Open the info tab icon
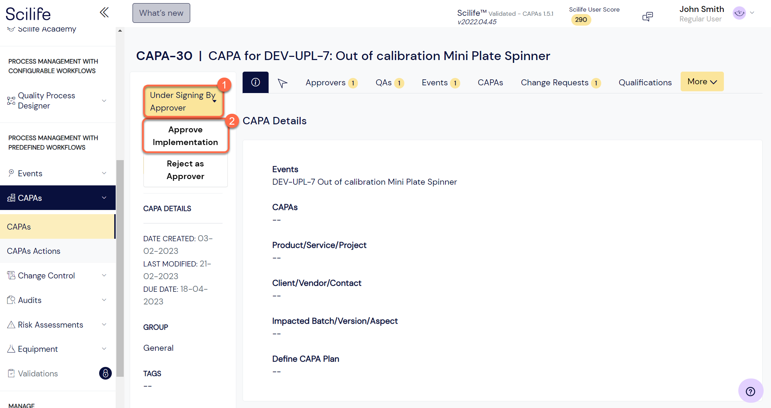The width and height of the screenshot is (771, 408). tap(256, 82)
